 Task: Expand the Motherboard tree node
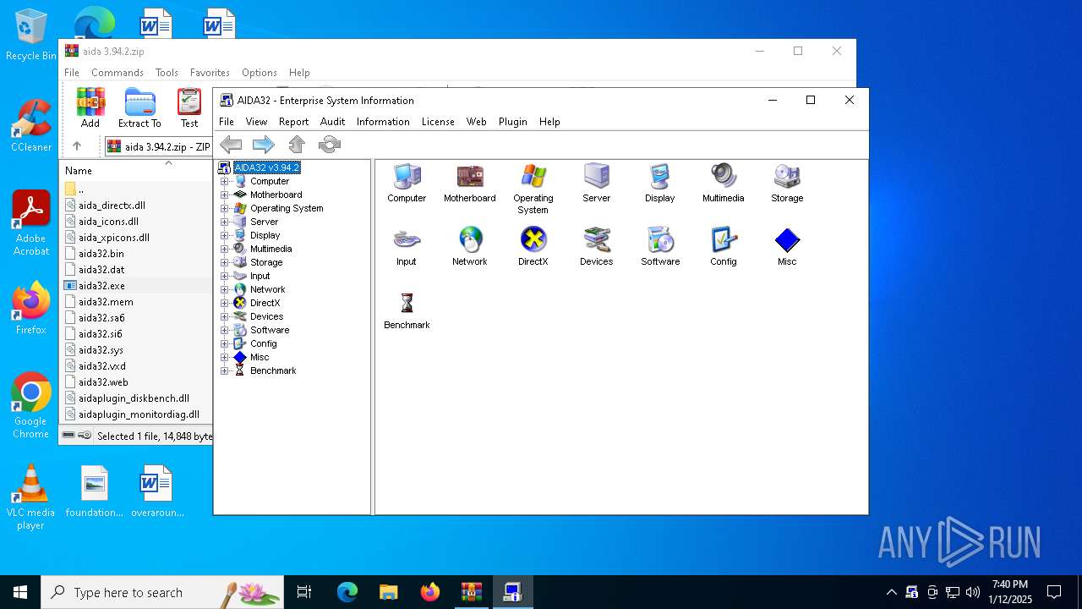225,195
